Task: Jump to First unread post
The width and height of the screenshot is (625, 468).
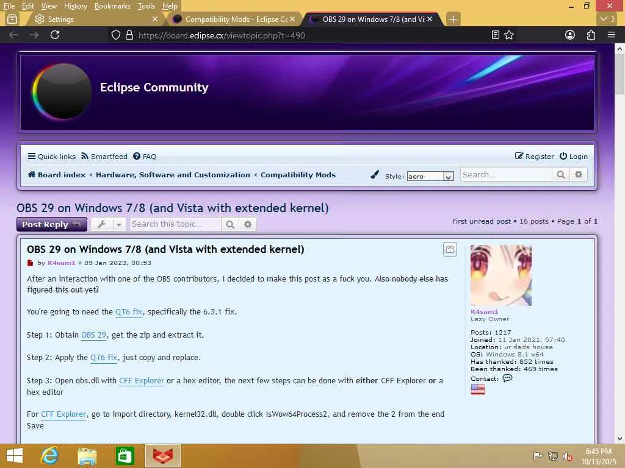Action: (x=481, y=221)
